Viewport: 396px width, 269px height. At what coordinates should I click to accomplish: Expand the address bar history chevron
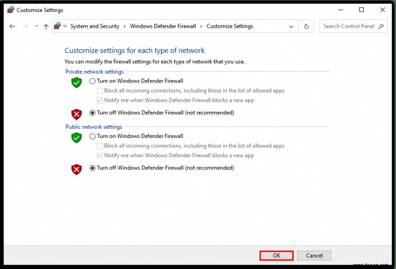291,27
